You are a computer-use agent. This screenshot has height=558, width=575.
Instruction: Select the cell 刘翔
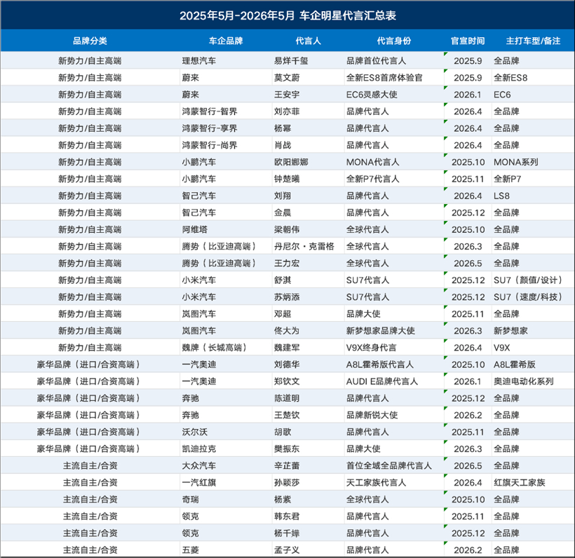pos(283,196)
